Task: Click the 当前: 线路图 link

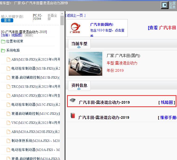Action: pyautogui.click(x=12, y=35)
